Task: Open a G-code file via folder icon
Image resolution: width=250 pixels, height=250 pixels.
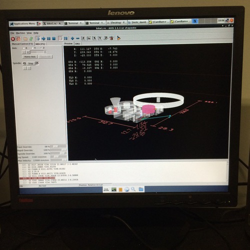Action: 25,39
